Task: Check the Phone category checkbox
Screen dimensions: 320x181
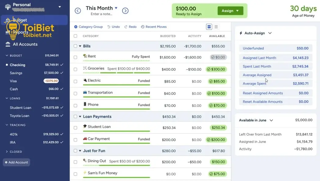Action: click(x=76, y=105)
